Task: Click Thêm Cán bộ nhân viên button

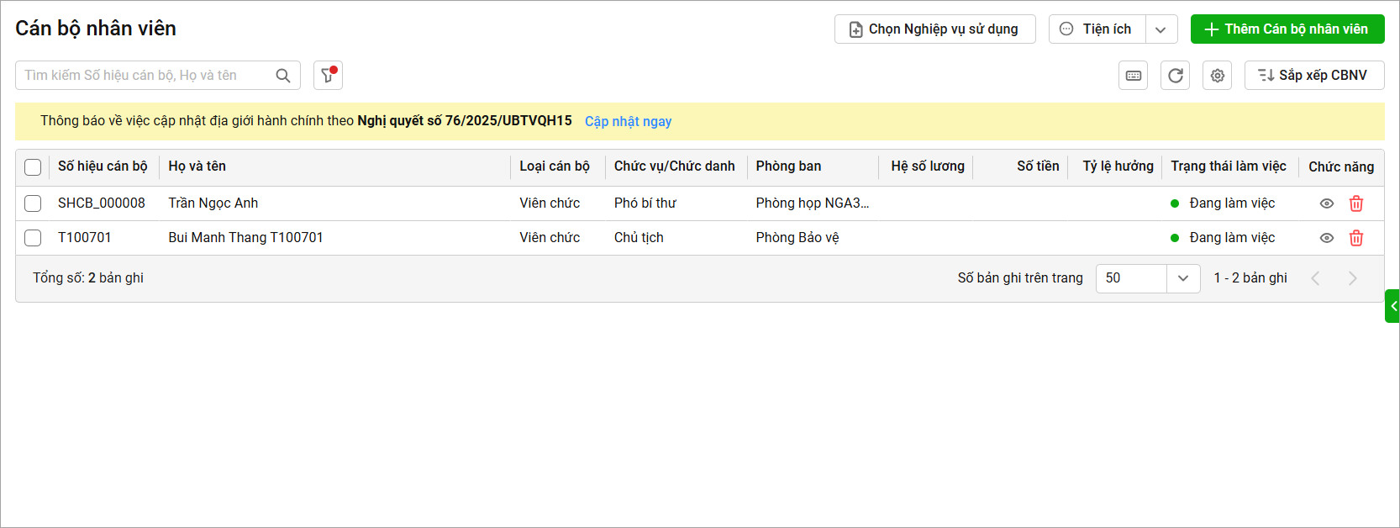Action: [x=1287, y=29]
